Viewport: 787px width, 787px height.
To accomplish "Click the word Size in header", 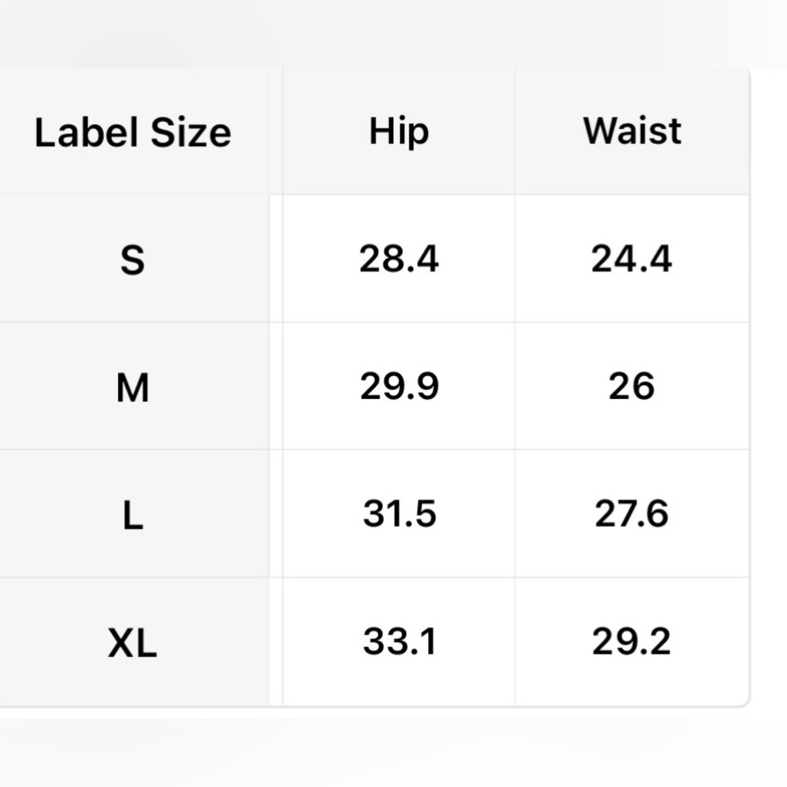I will coord(190,132).
